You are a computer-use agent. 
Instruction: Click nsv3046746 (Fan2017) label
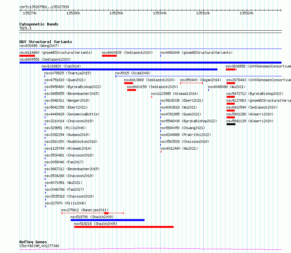tap(64, 189)
